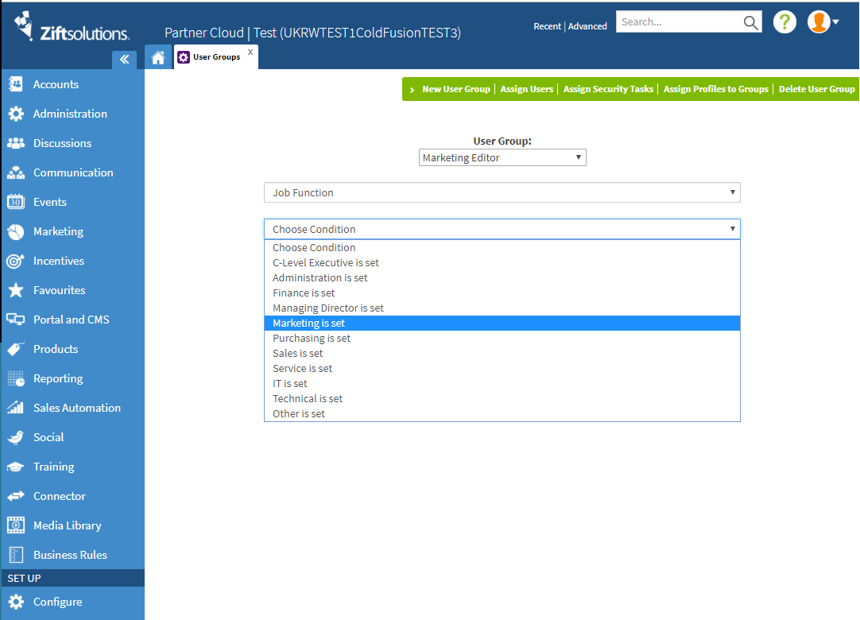
Task: Open the user profile avatar menu
Action: tap(823, 22)
